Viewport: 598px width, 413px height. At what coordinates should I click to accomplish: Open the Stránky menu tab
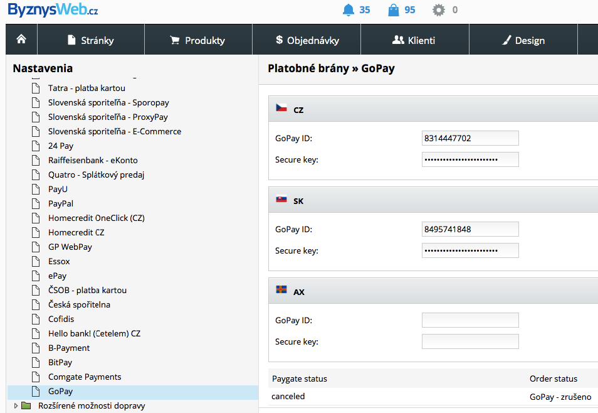[91, 40]
